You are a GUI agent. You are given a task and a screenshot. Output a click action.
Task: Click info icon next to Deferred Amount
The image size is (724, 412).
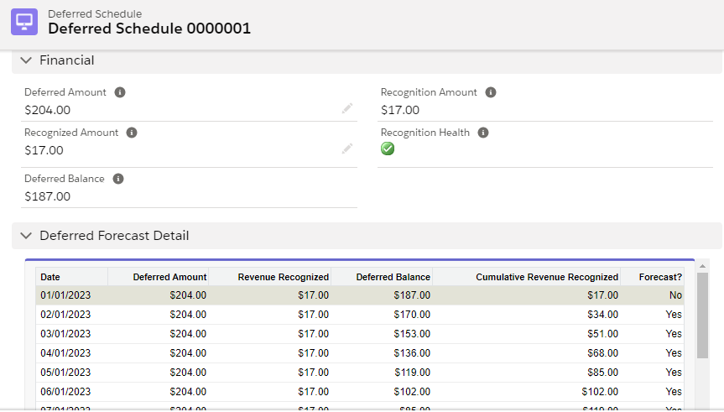coord(120,92)
